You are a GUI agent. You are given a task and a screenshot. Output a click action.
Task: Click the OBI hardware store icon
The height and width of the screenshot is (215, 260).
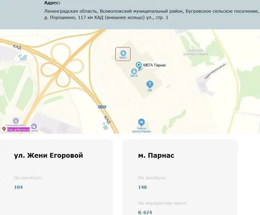click(x=150, y=84)
